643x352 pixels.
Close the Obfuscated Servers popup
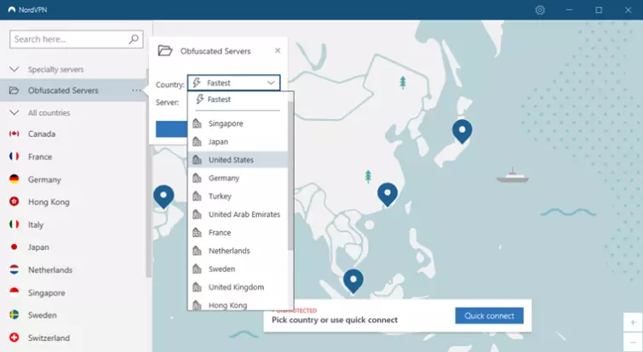coord(278,50)
